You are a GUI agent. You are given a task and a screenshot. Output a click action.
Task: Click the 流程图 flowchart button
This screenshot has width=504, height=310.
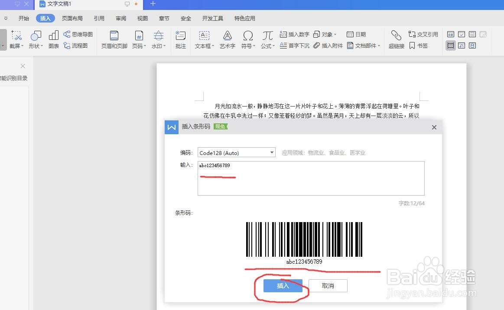tap(75, 45)
